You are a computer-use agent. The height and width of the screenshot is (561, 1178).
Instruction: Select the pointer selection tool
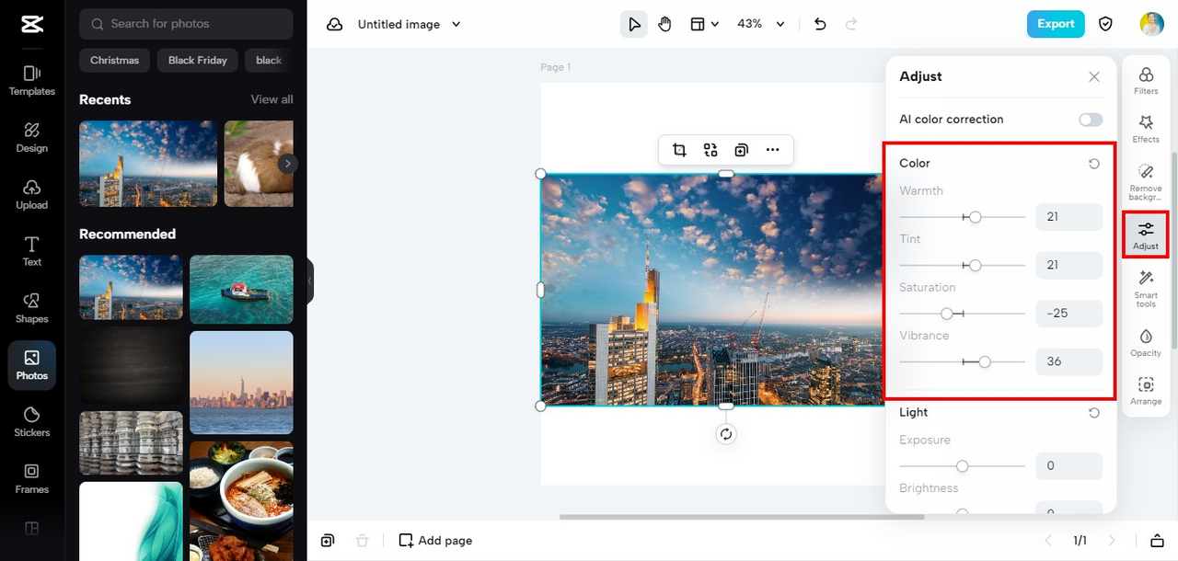click(634, 24)
